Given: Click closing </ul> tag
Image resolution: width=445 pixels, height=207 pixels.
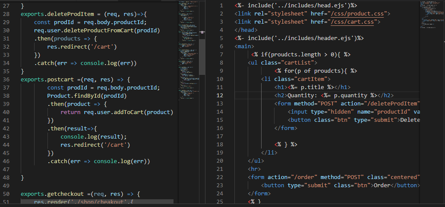Looking at the screenshot, I should [256, 161].
